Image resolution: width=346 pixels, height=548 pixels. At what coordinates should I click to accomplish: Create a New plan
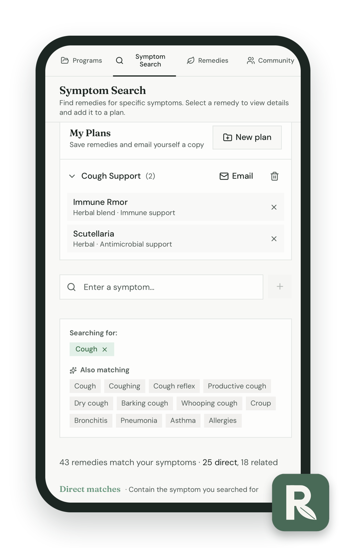(x=247, y=137)
